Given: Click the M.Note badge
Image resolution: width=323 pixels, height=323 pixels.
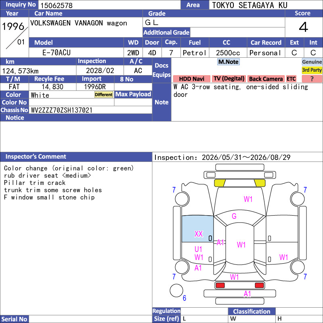Looking at the screenshot, I should coord(228,62).
